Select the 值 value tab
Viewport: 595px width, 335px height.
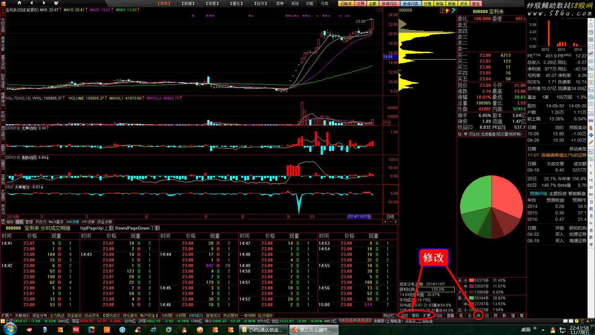tap(513, 315)
